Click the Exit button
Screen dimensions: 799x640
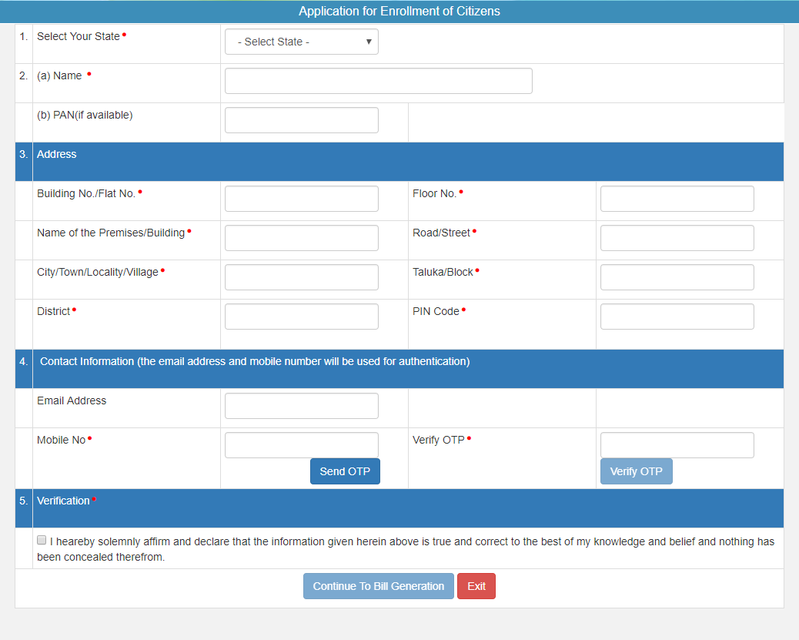point(476,585)
